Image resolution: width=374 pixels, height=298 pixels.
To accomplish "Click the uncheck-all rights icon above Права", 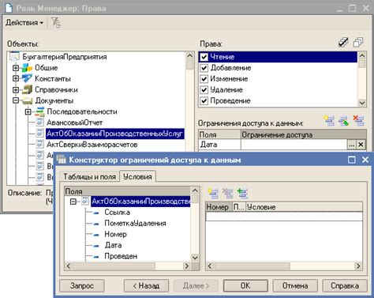I will click(358, 43).
